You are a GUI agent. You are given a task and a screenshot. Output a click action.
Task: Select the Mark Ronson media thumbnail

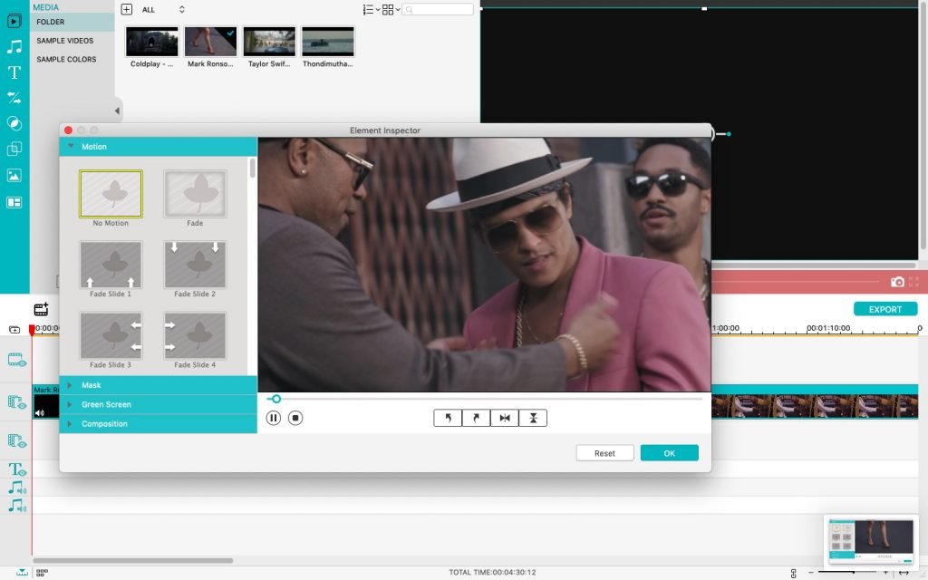point(210,42)
